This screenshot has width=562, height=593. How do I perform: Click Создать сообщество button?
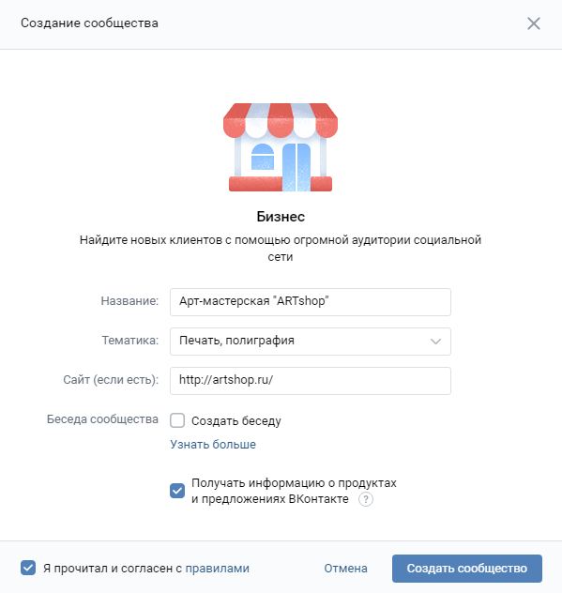[x=466, y=569]
